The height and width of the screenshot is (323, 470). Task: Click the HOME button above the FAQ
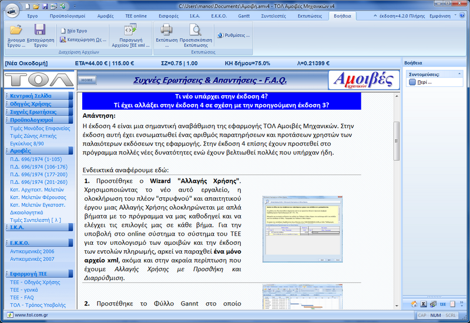click(x=87, y=79)
